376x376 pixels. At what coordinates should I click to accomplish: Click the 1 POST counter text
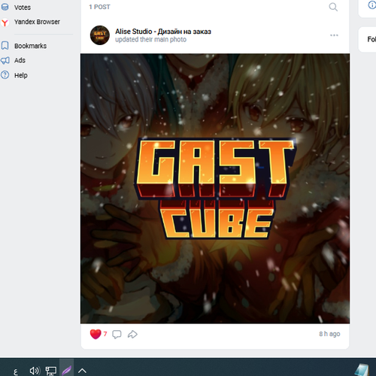point(99,7)
